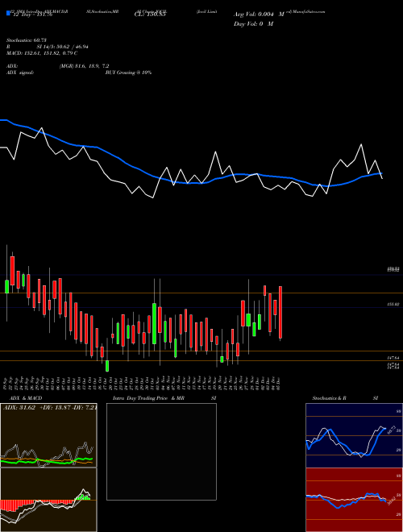Click the MACD histogram panel
This screenshot has height=532, width=403.
[x=48, y=500]
